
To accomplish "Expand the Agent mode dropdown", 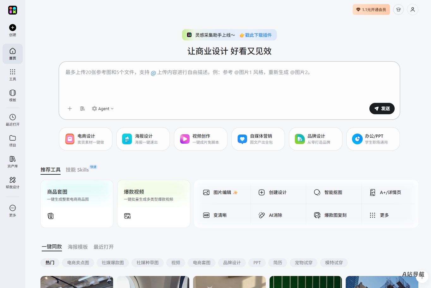I will tap(103, 109).
